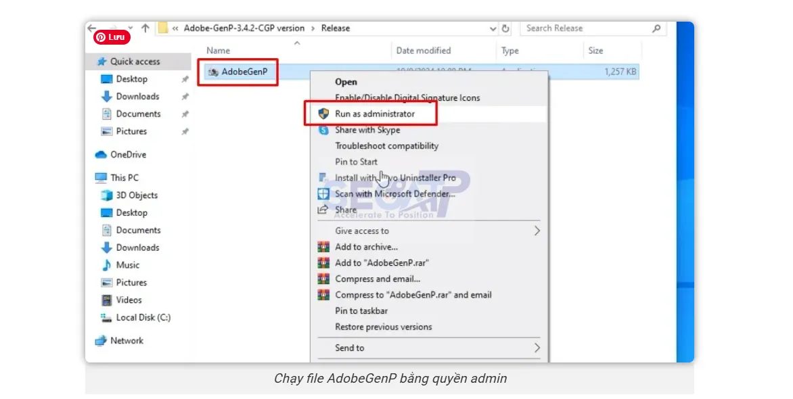Image resolution: width=793 pixels, height=399 pixels.
Task: Open pinned Pictures under Quick access
Action: pyautogui.click(x=131, y=131)
